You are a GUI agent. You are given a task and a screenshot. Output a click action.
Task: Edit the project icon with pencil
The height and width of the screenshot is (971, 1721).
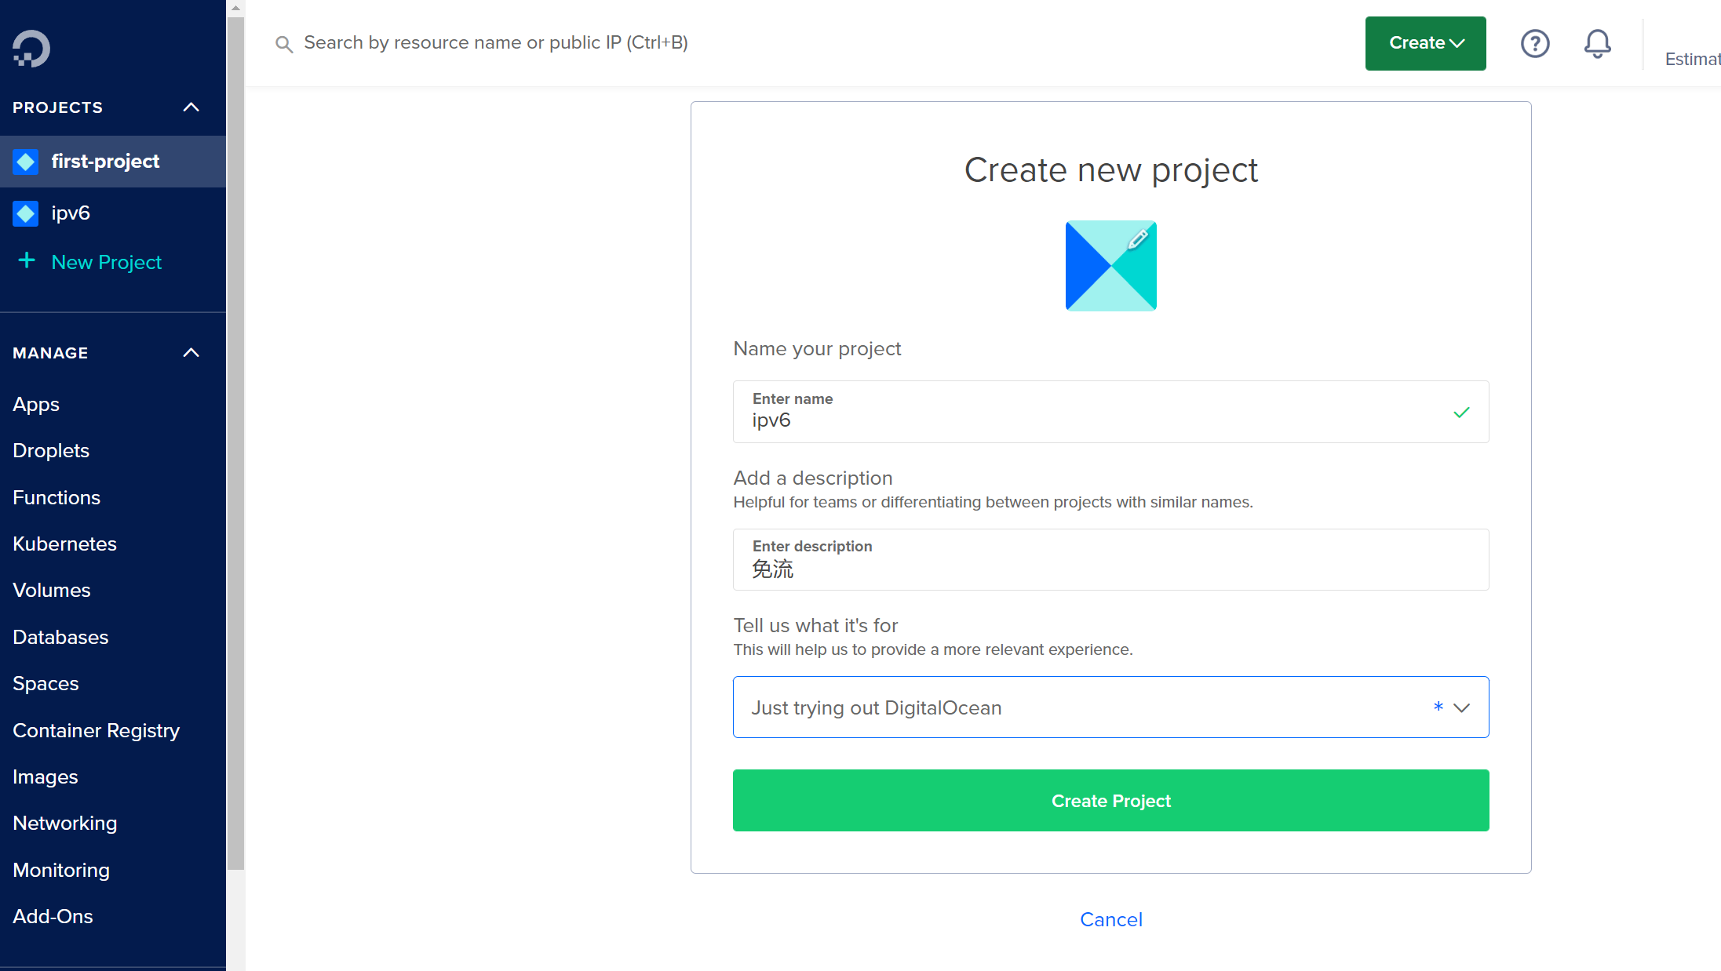click(1137, 239)
